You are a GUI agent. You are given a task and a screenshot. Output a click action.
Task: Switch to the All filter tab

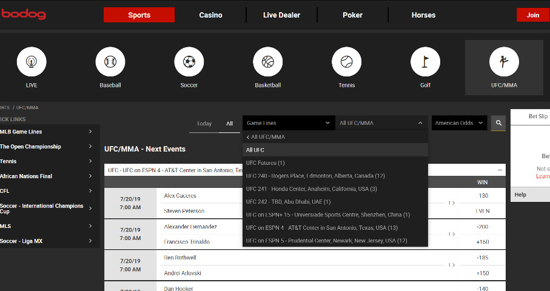[229, 124]
